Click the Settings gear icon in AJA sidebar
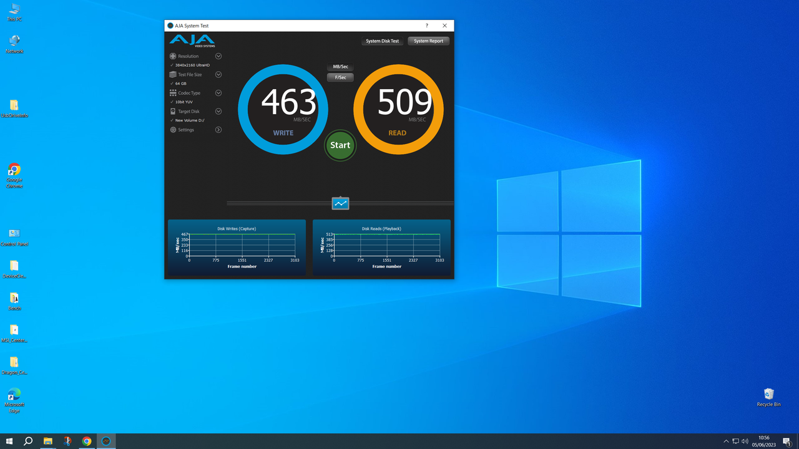This screenshot has width=799, height=449. [x=173, y=130]
